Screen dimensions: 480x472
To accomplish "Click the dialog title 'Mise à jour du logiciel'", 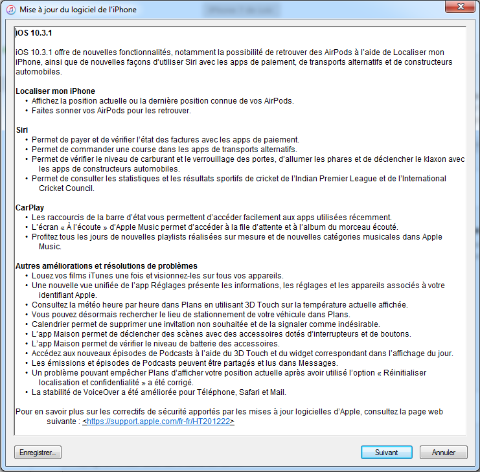I will pyautogui.click(x=78, y=10).
